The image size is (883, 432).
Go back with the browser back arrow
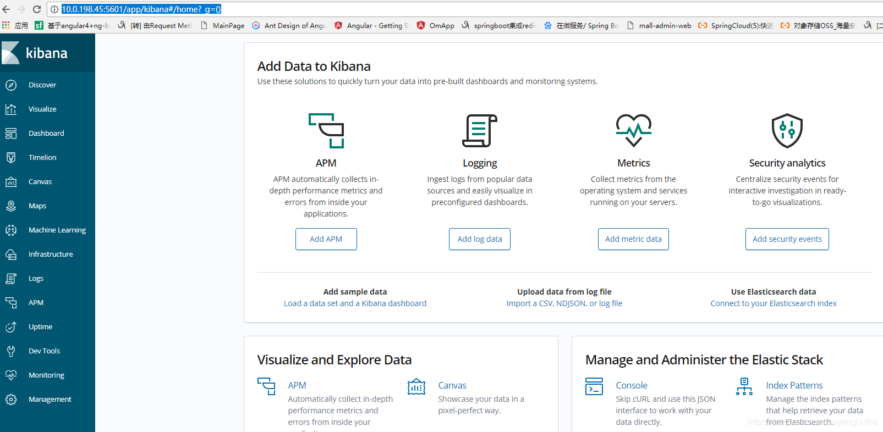[x=6, y=9]
